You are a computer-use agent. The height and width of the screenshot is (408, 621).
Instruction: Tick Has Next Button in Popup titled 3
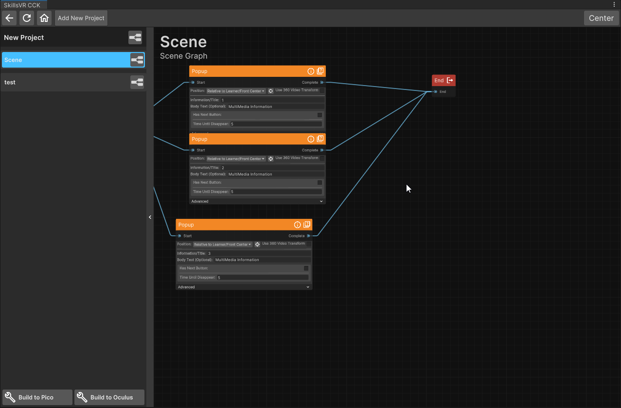306,268
